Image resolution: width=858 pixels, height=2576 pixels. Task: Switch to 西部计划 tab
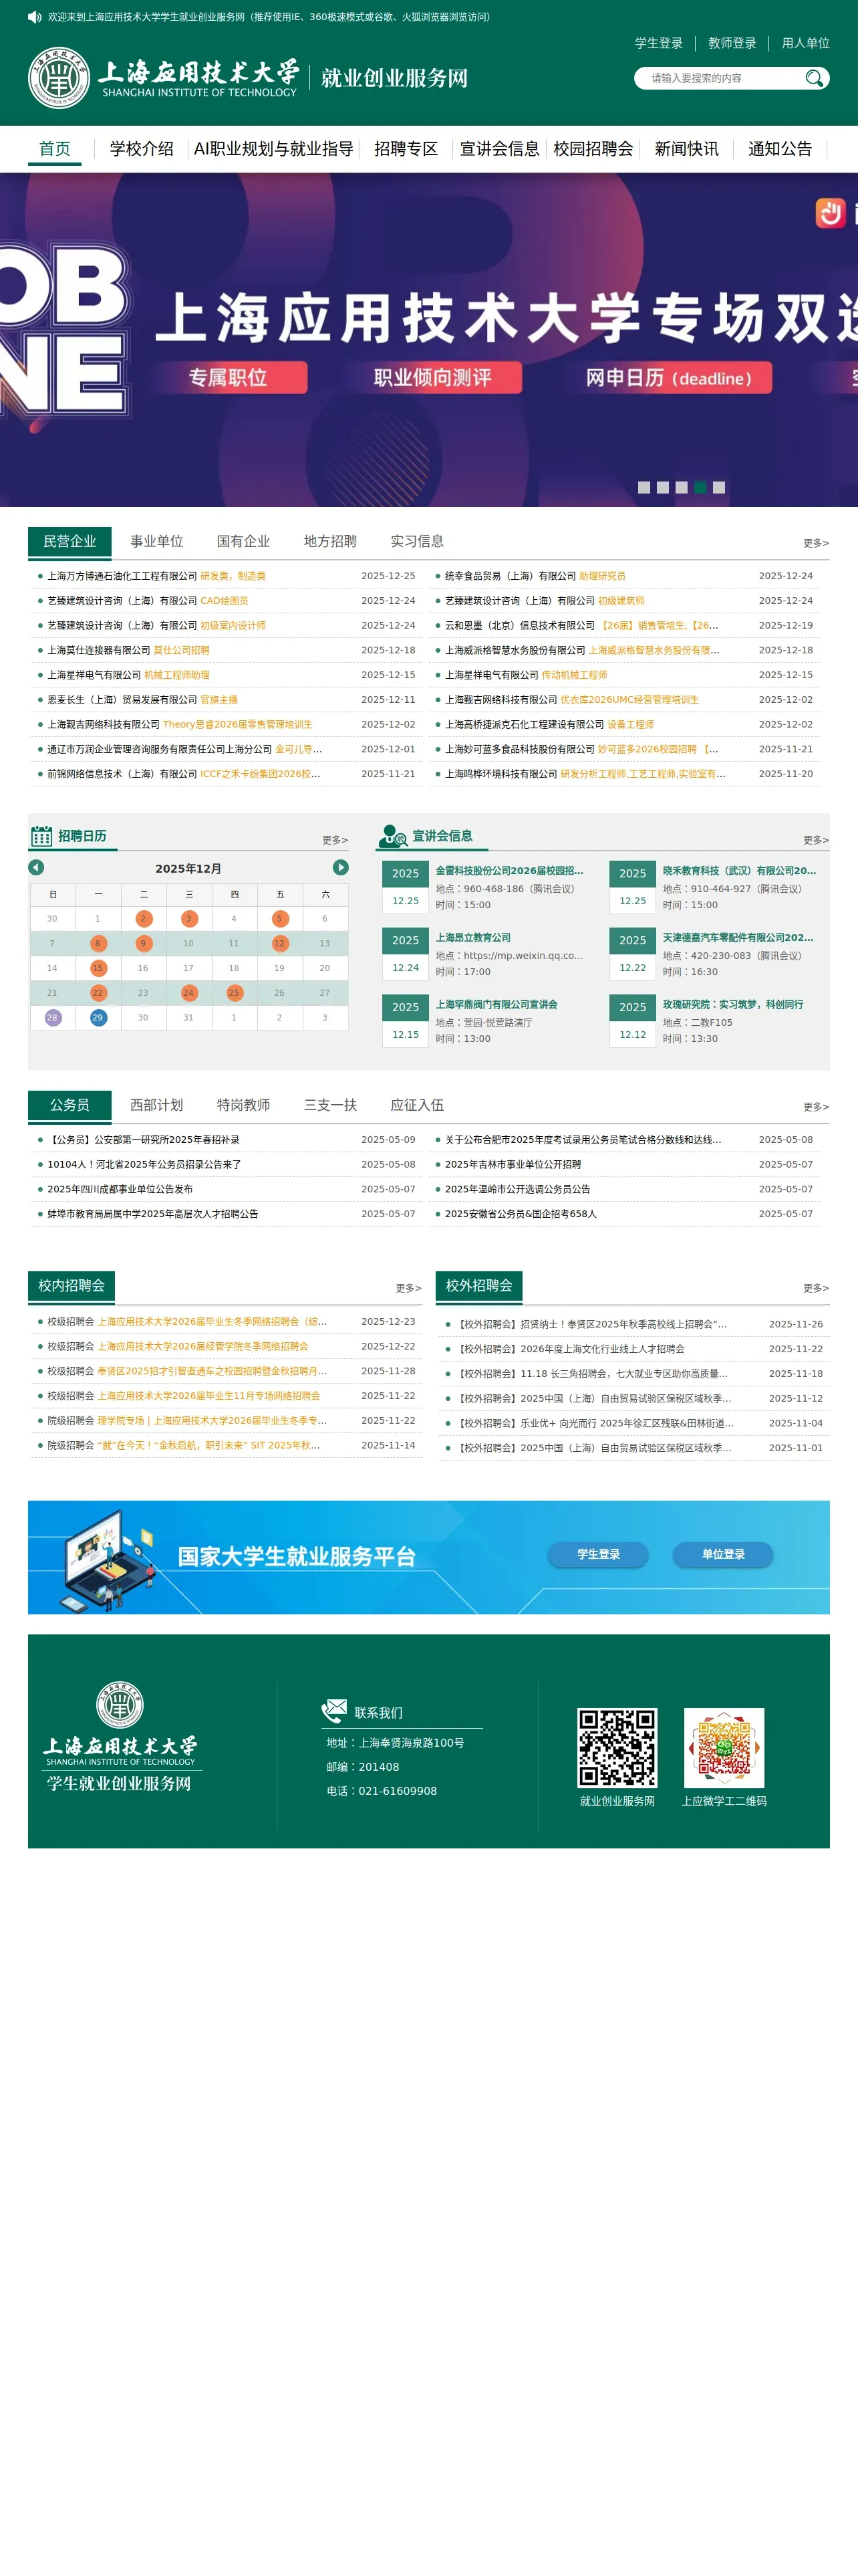pyautogui.click(x=157, y=1105)
